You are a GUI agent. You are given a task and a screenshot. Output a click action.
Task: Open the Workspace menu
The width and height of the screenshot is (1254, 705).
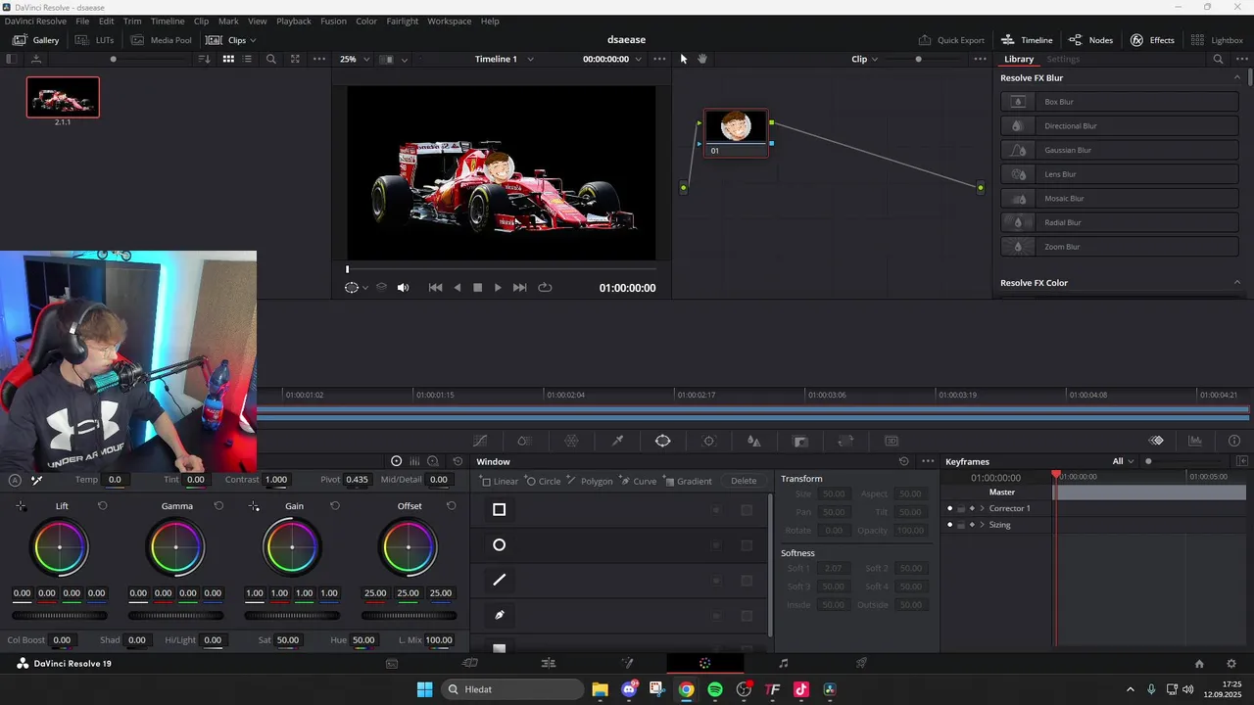coord(449,21)
